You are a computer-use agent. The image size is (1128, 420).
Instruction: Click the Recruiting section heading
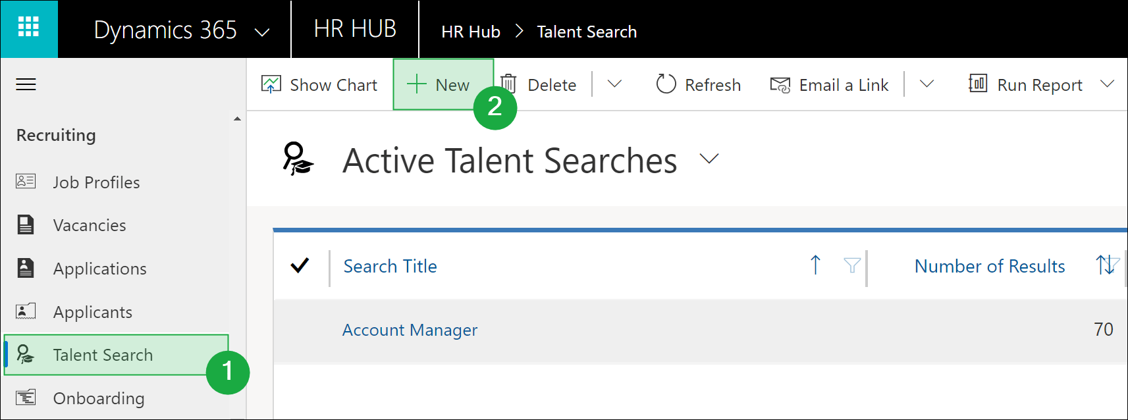(56, 135)
